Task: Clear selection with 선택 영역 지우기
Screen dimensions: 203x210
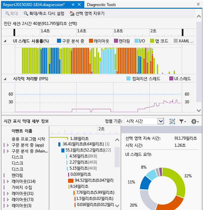Action: pyautogui.click(x=87, y=13)
